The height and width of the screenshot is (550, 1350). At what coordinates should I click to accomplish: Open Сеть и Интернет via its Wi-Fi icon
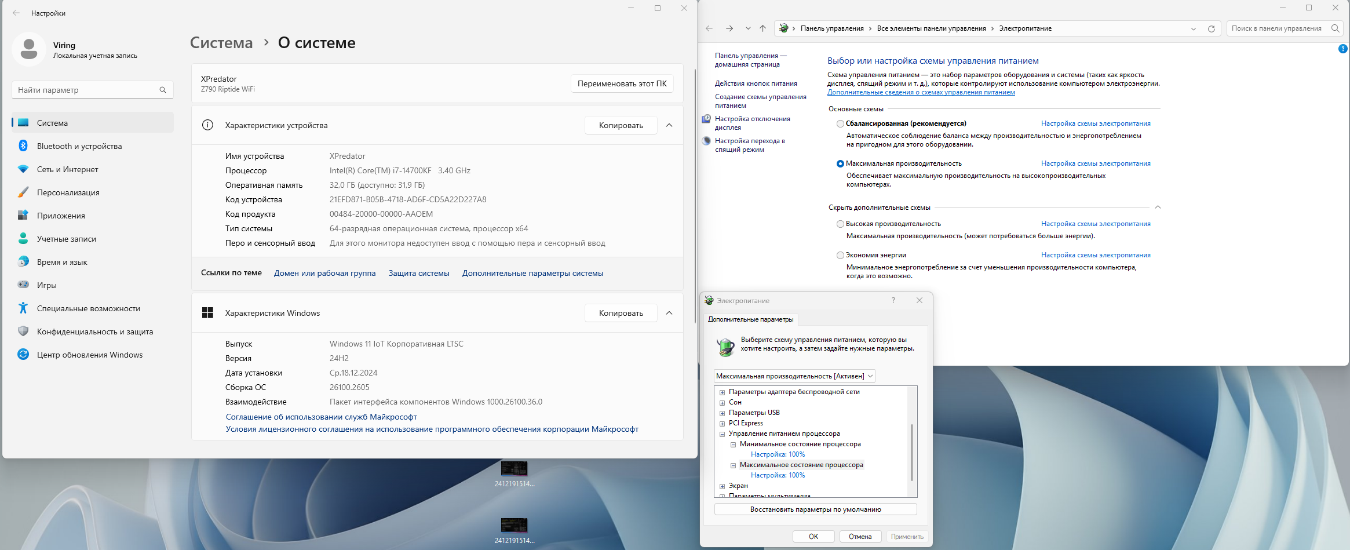tap(23, 169)
